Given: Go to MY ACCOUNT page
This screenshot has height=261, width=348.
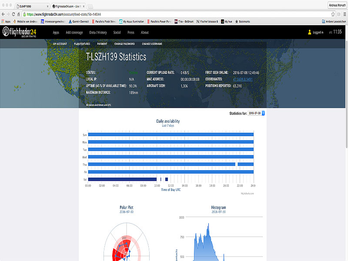Looking at the screenshot, I should [60, 44].
